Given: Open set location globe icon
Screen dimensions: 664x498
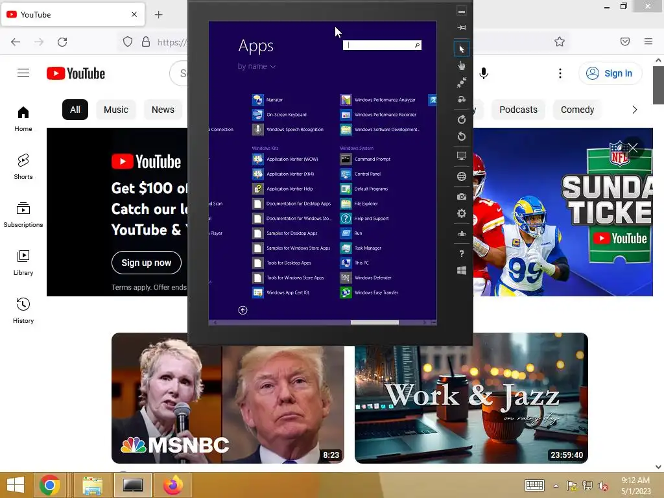Looking at the screenshot, I should pos(462,176).
